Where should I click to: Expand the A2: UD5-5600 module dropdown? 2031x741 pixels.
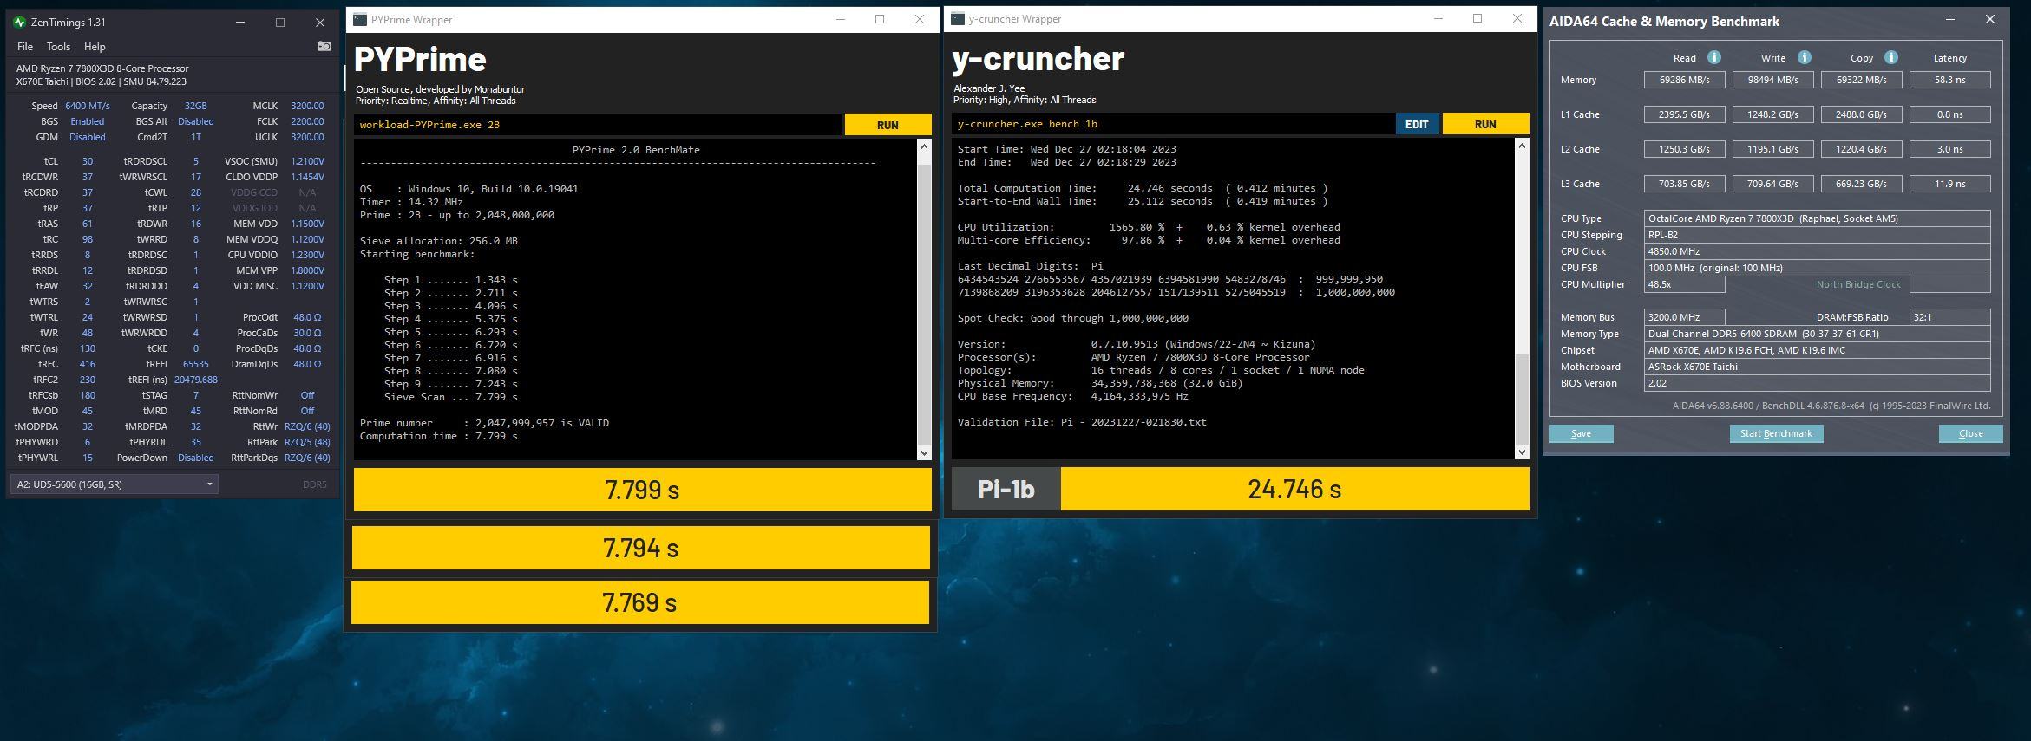tap(114, 484)
